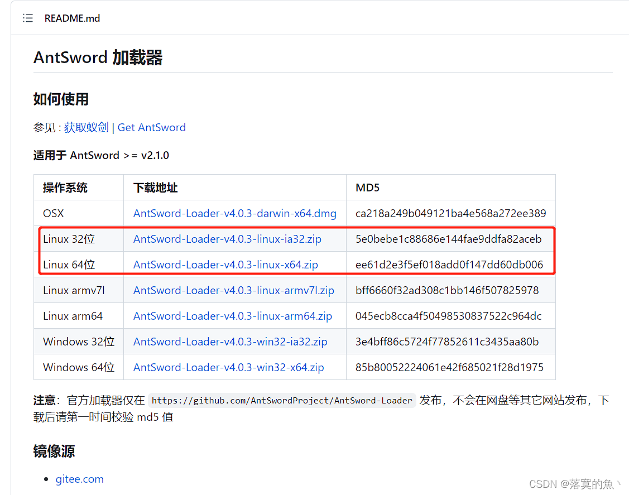The width and height of the screenshot is (629, 495).
Task: Open the README.md file header
Action: tap(72, 18)
